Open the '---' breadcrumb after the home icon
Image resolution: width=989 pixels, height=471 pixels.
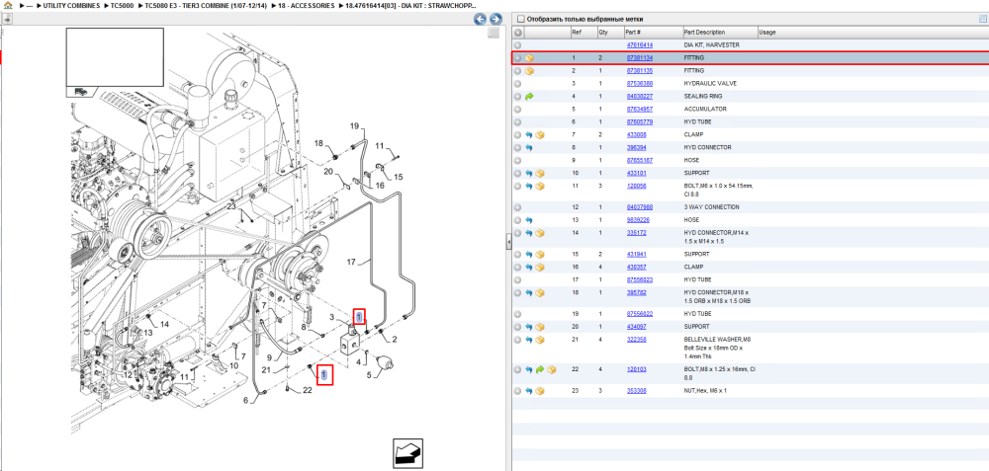click(x=30, y=5)
